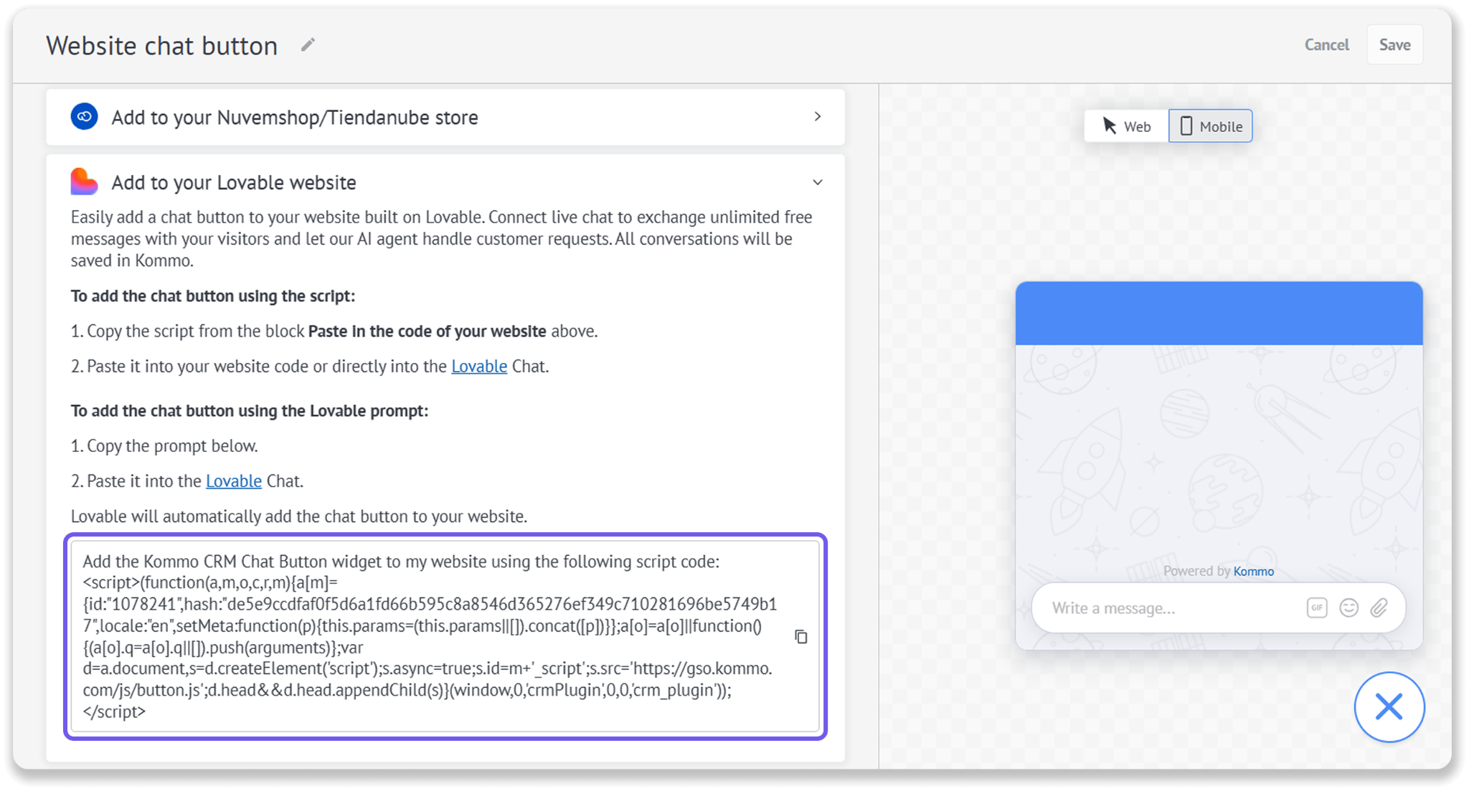Click the Save button
The width and height of the screenshot is (1469, 791).
1394,44
